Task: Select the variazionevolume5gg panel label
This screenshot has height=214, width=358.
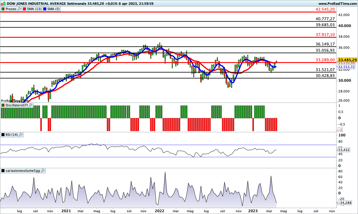Action: tap(23, 171)
